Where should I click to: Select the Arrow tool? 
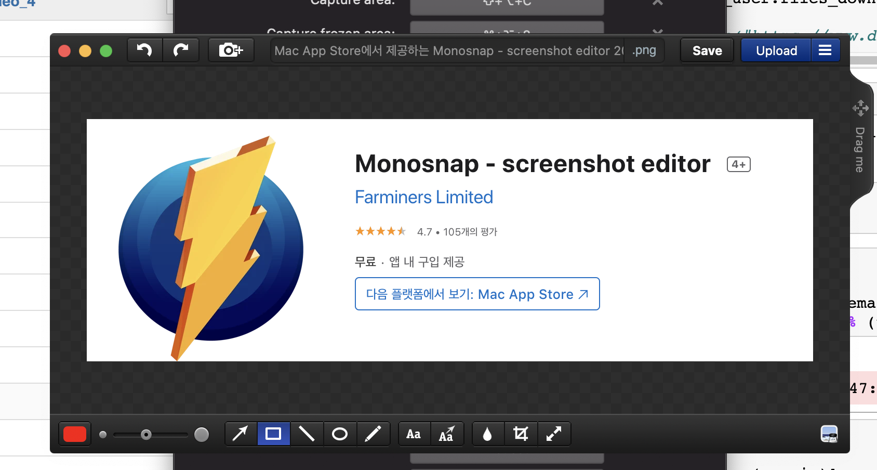[241, 434]
